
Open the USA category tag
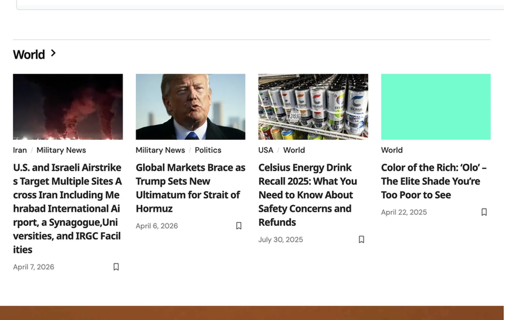click(266, 150)
